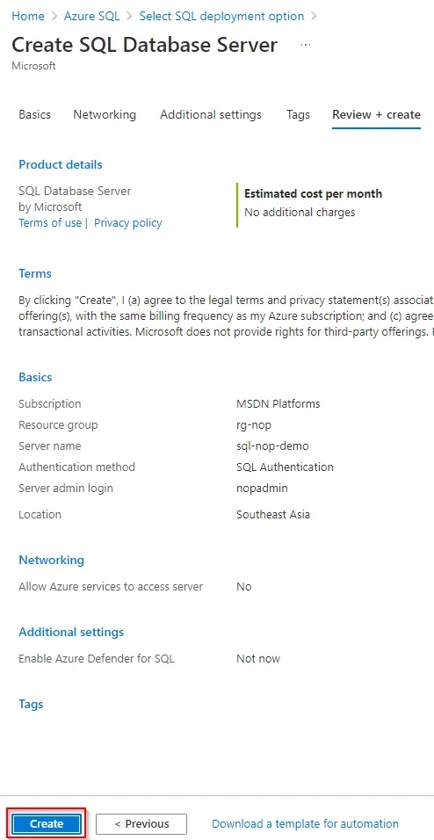This screenshot has width=434, height=840.
Task: Click the sql-nop-demo server name value
Action: pos(272,445)
